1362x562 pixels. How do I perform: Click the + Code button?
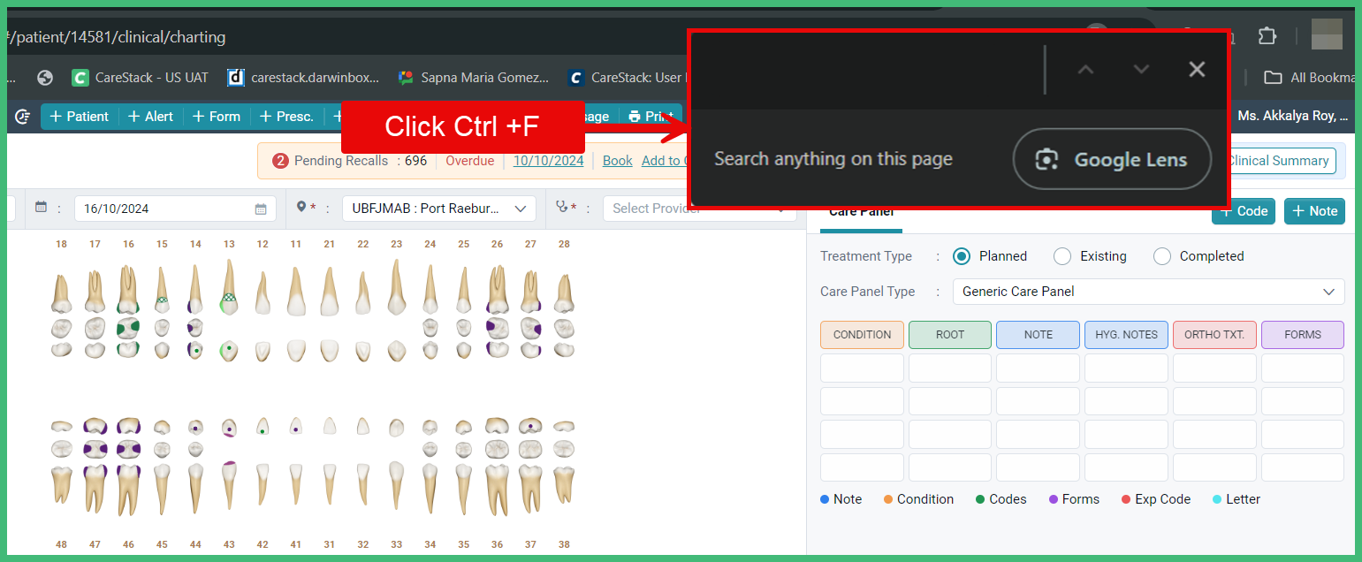pos(1244,211)
